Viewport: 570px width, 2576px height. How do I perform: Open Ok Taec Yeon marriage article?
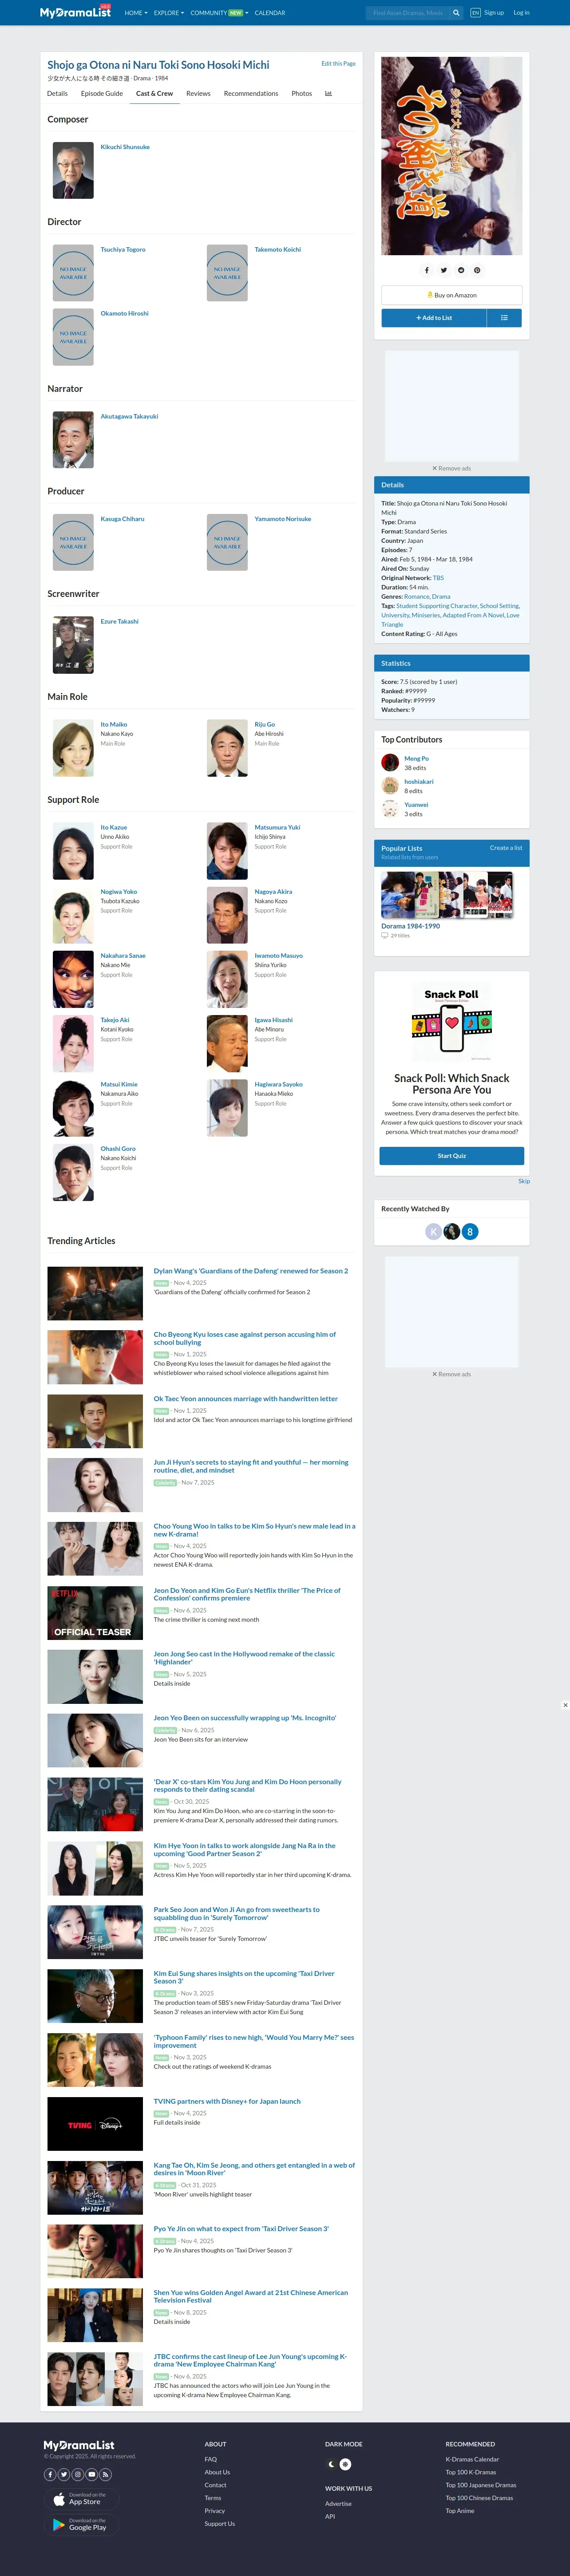point(246,1399)
